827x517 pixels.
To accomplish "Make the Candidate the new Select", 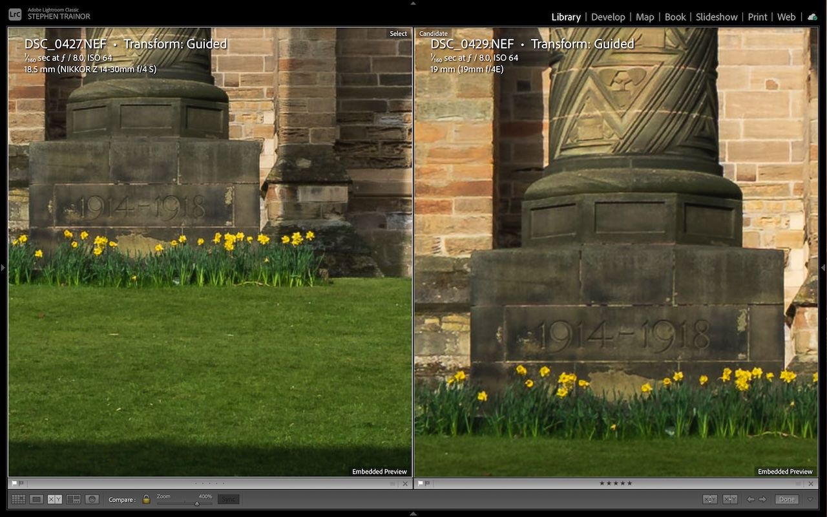I will coord(730,499).
